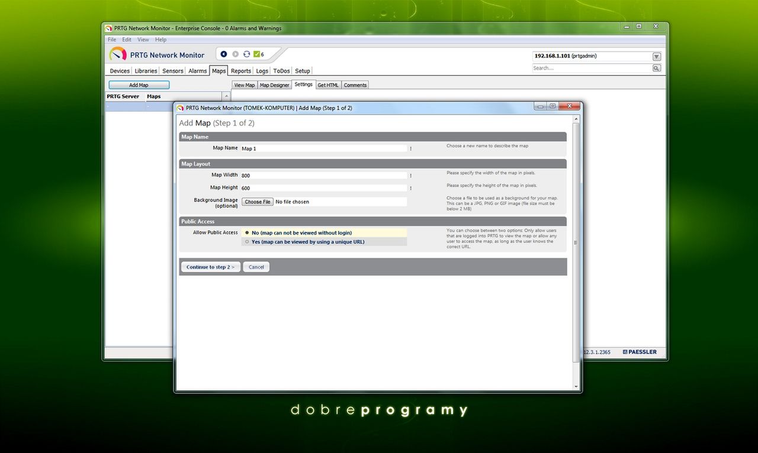This screenshot has width=758, height=453.
Task: Click scrollbar up arrow in Add Map dialog
Action: pos(577,119)
